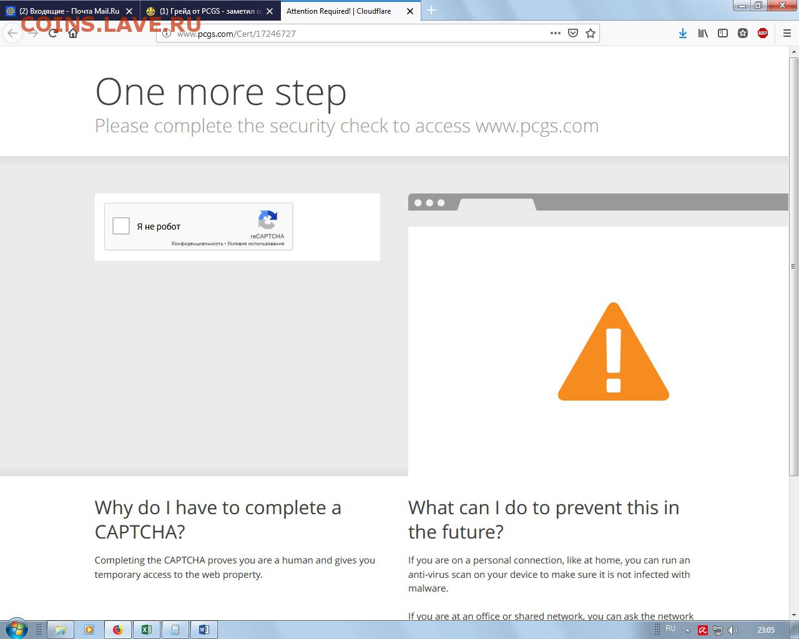Show hidden tray icons arrow
Viewport: 799px width, 639px height.
click(x=688, y=630)
